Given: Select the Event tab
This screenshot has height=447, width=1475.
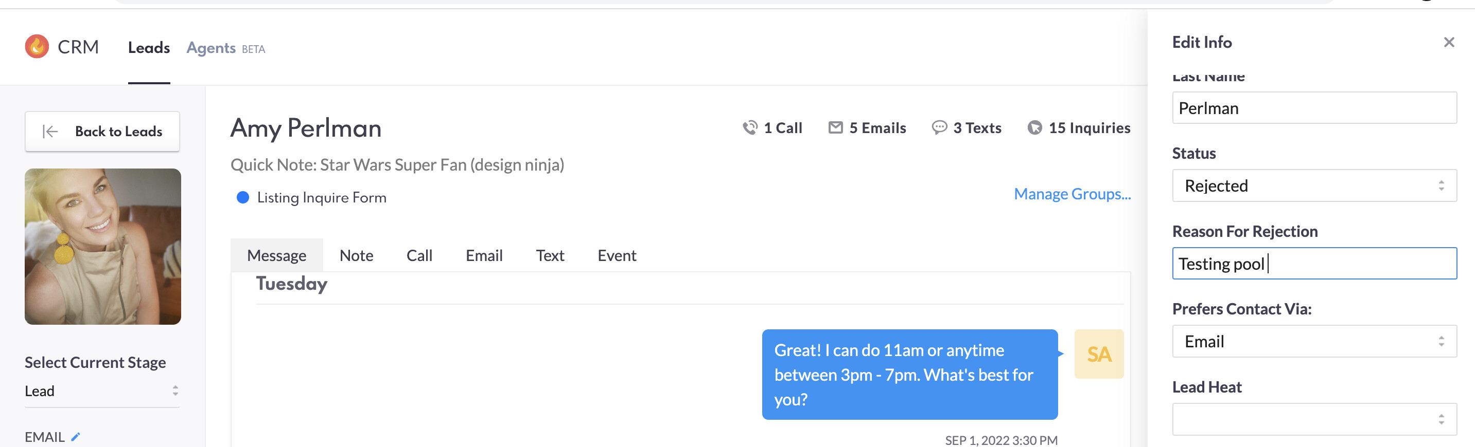Looking at the screenshot, I should tap(617, 255).
